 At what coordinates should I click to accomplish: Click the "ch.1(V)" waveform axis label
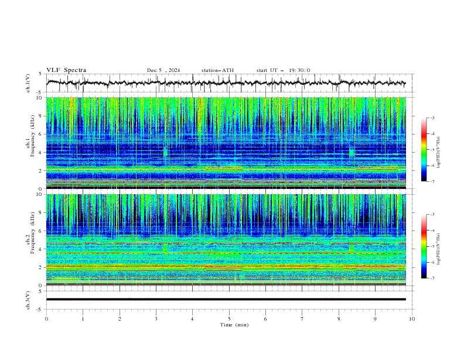click(28, 83)
